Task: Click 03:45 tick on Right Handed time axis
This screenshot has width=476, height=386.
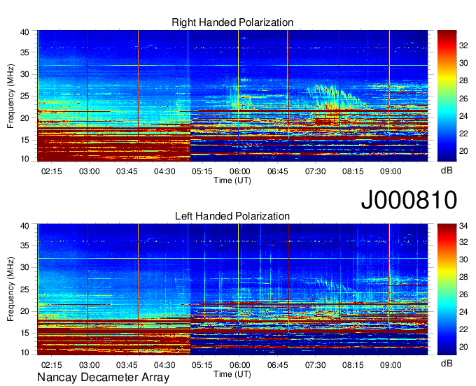Action: 127,171
